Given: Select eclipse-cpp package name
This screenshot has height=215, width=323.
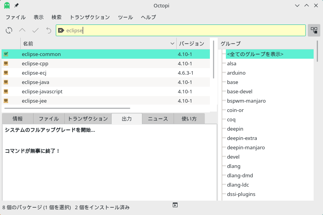Looking at the screenshot, I should [x=35, y=63].
